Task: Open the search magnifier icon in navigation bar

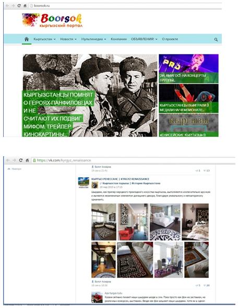Action: [x=216, y=40]
